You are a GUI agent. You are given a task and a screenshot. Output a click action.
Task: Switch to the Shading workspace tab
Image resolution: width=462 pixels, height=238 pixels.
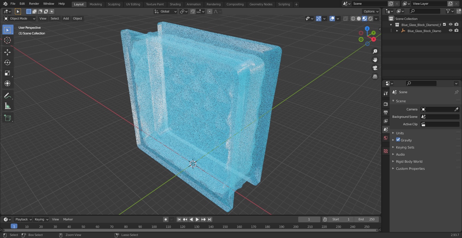[x=175, y=4]
